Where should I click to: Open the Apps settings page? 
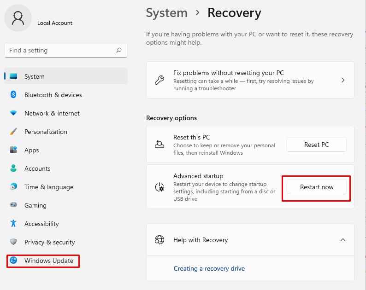pos(31,150)
